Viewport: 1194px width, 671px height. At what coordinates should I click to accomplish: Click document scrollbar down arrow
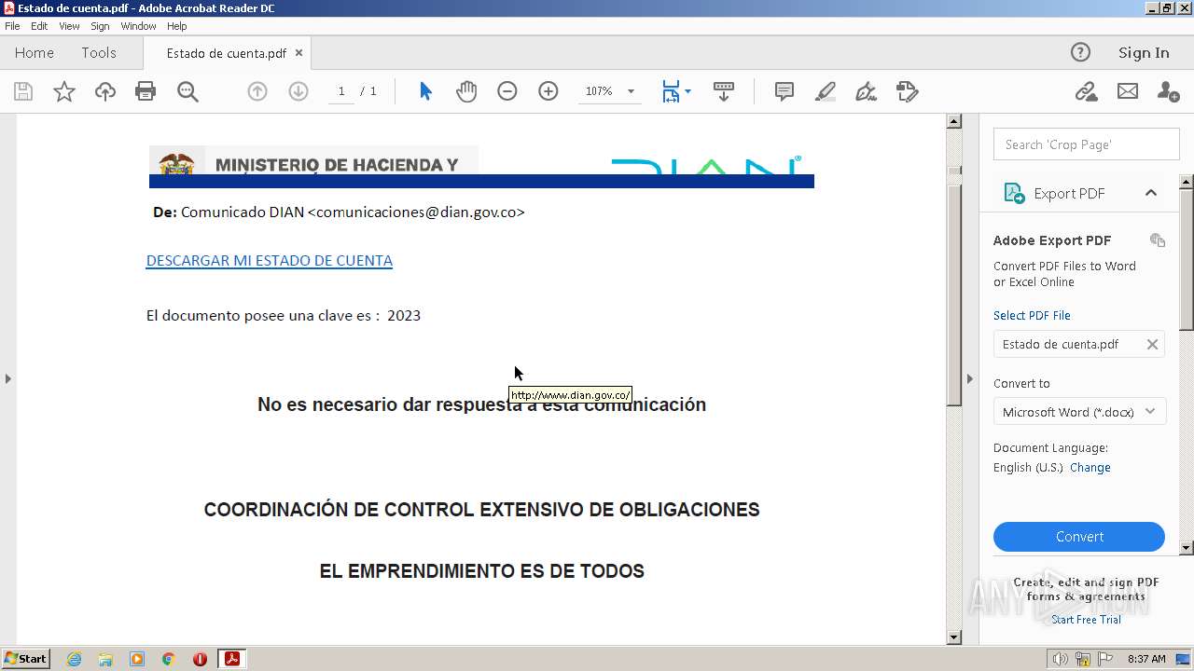pyautogui.click(x=953, y=637)
